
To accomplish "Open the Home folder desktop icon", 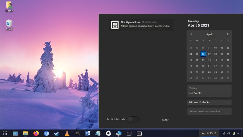I will 9,7.
